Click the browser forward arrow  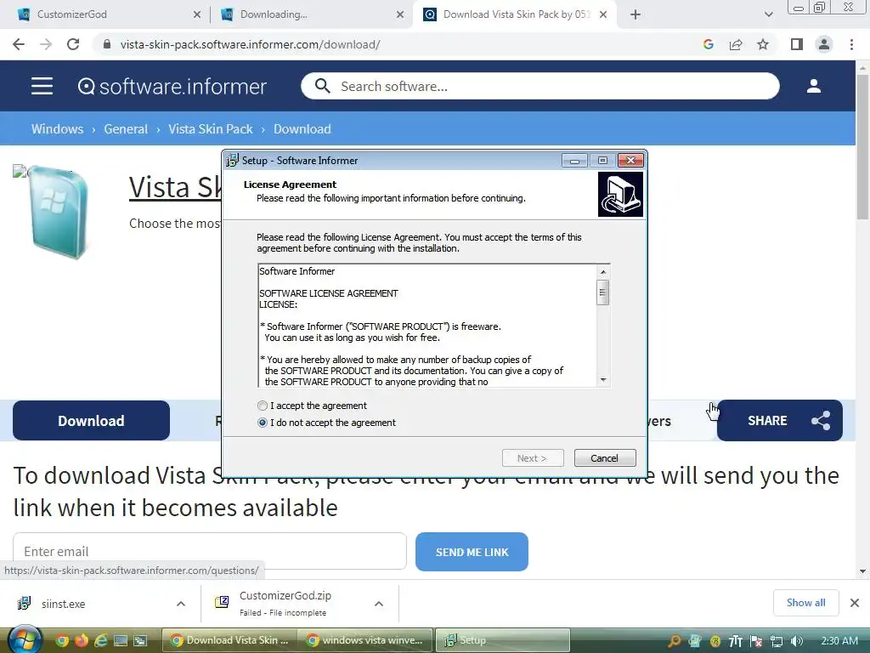[x=46, y=44]
